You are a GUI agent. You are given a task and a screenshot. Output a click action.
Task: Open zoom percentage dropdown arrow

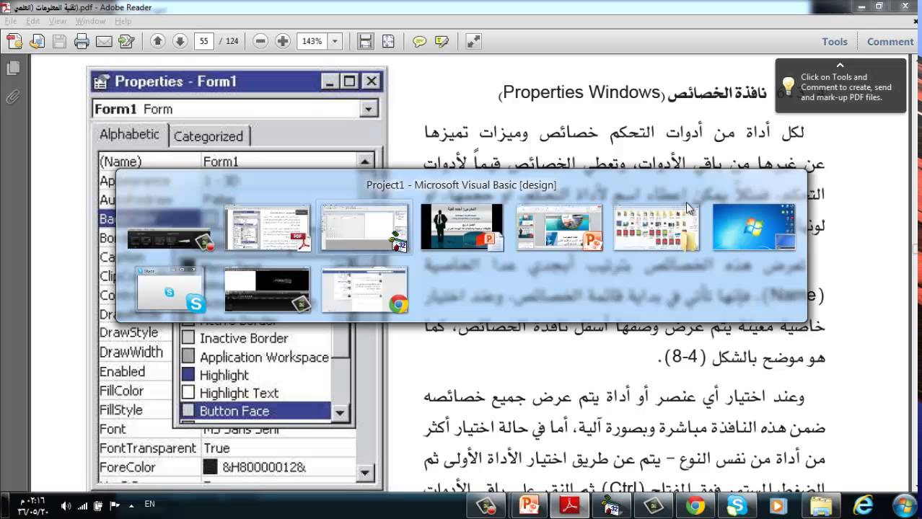[x=335, y=42]
